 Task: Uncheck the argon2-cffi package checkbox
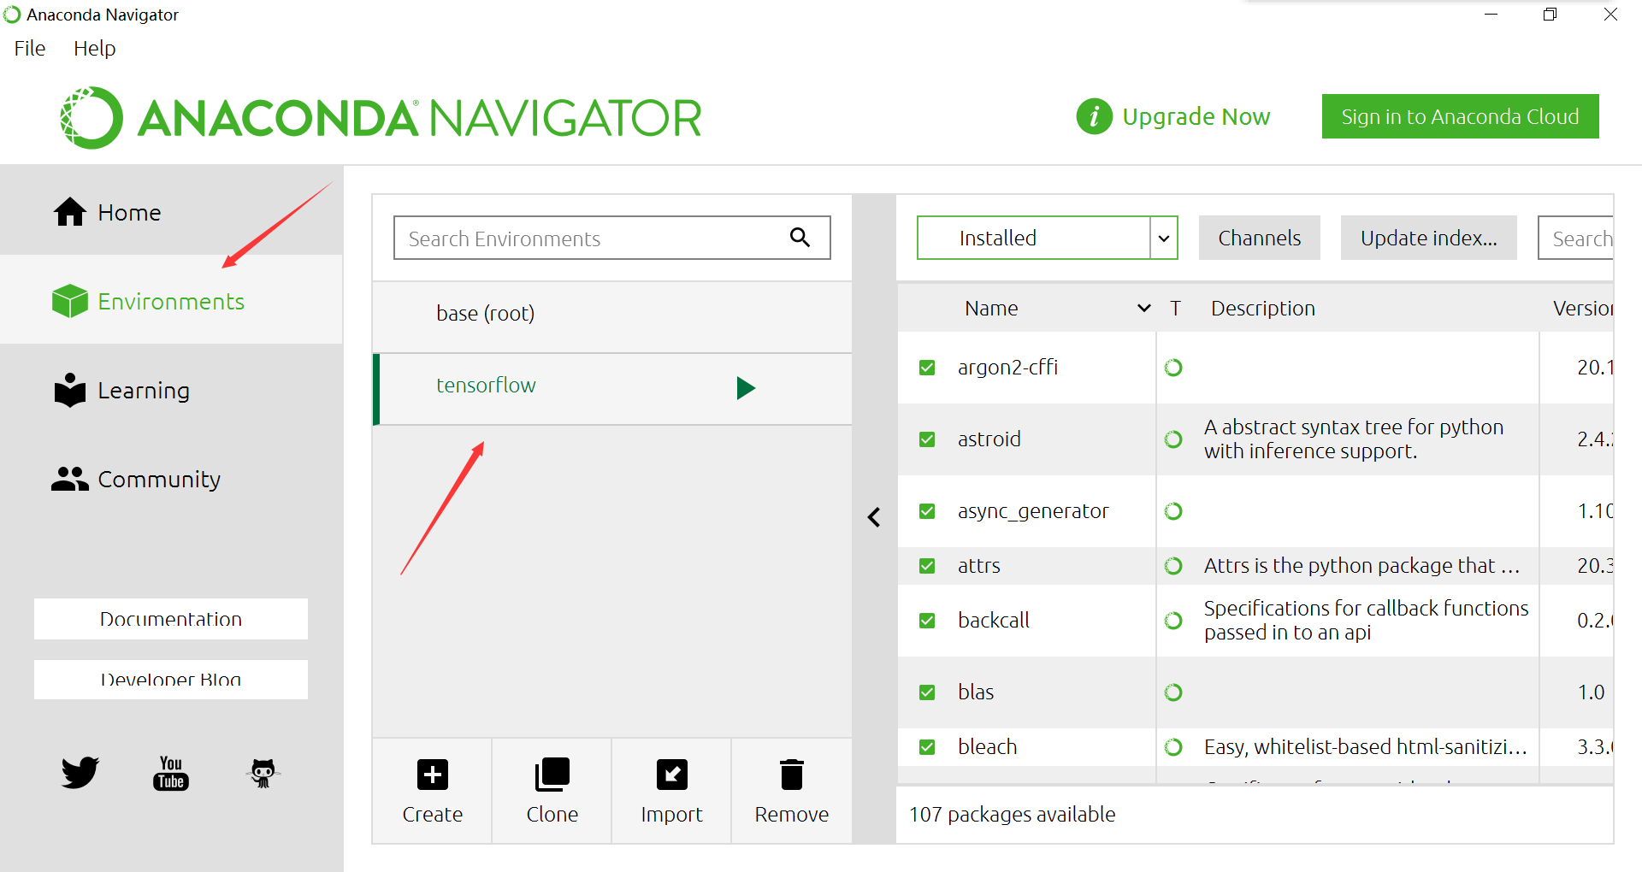click(x=927, y=368)
